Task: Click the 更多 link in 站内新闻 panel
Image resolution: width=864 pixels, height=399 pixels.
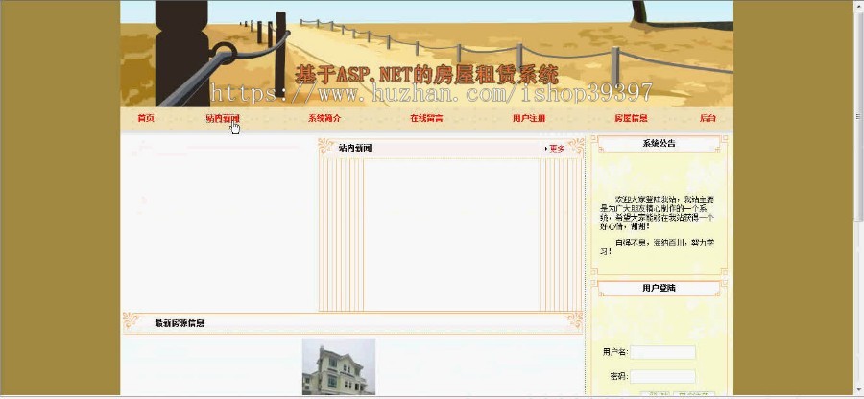Action: pos(556,149)
